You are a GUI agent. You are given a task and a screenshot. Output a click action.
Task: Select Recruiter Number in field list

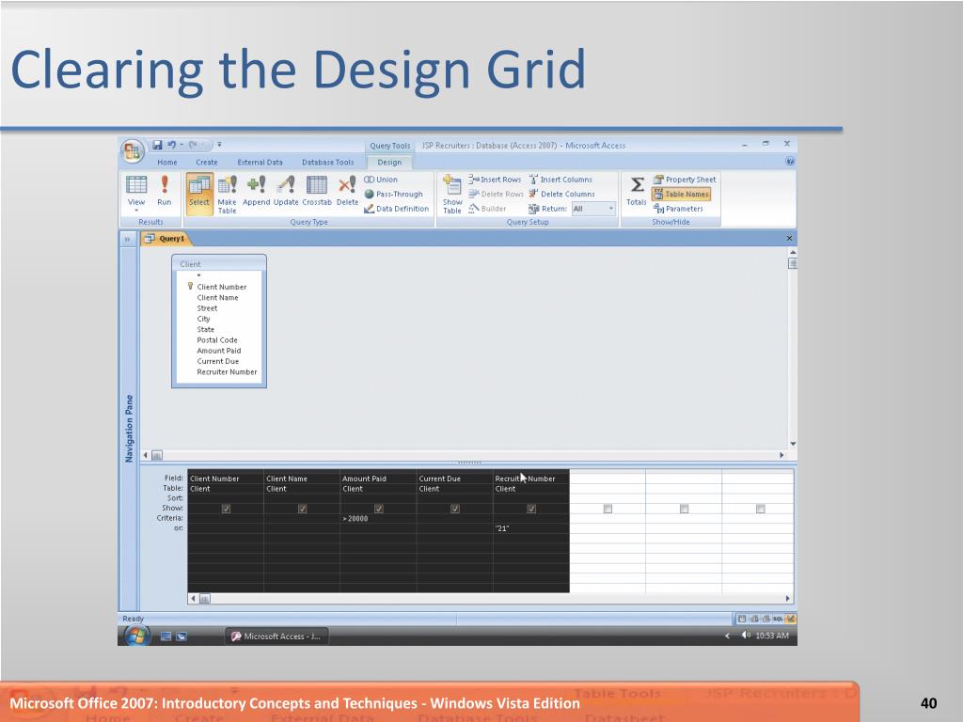[x=228, y=372]
